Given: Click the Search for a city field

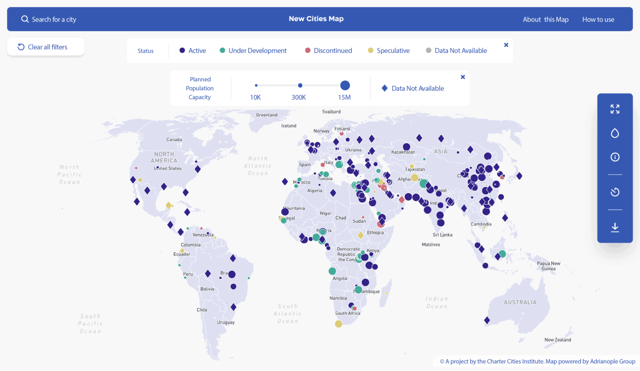Looking at the screenshot, I should 54,19.
